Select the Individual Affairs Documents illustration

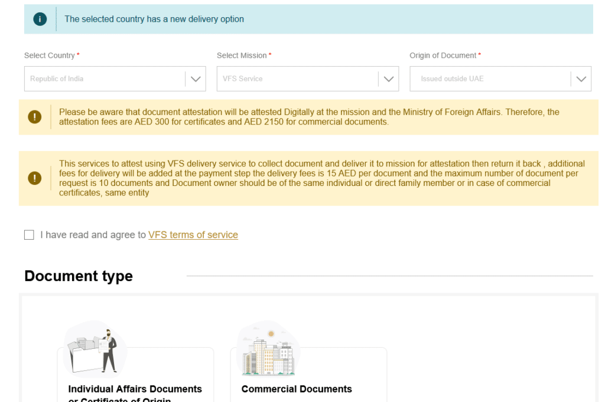(x=95, y=349)
